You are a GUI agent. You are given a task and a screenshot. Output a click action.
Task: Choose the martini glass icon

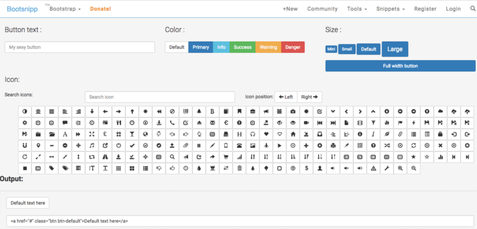click(132, 134)
